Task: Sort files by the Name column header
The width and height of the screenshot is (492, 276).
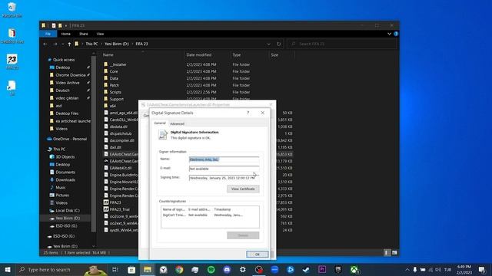Action: pyautogui.click(x=108, y=55)
